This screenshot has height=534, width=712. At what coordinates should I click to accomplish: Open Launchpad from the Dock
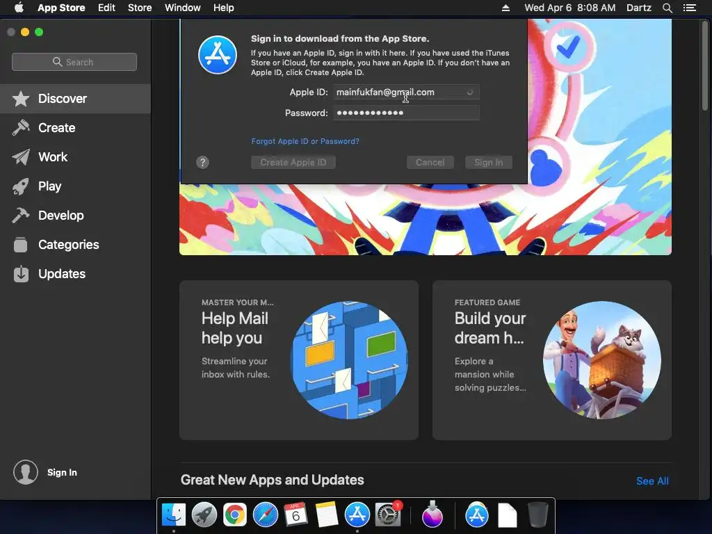click(204, 515)
